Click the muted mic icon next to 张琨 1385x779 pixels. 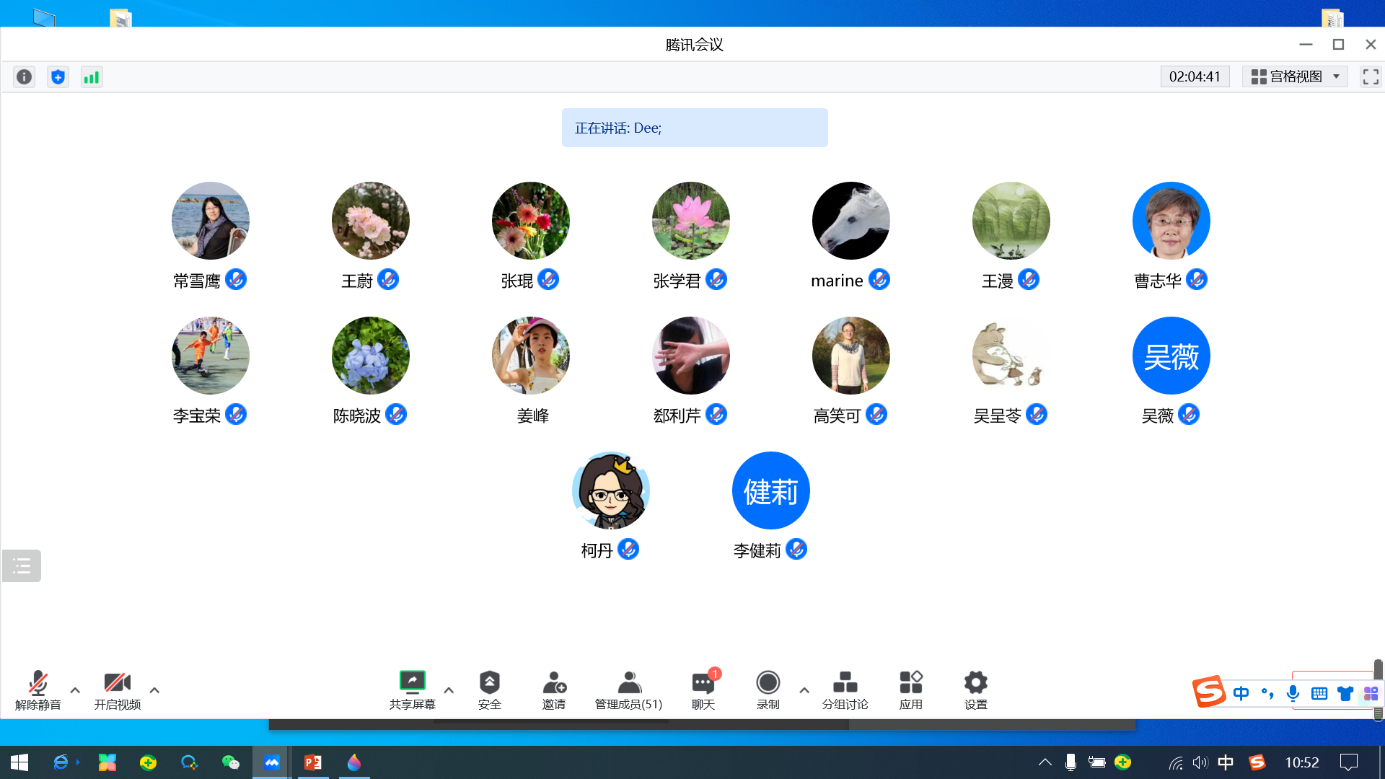pyautogui.click(x=548, y=279)
